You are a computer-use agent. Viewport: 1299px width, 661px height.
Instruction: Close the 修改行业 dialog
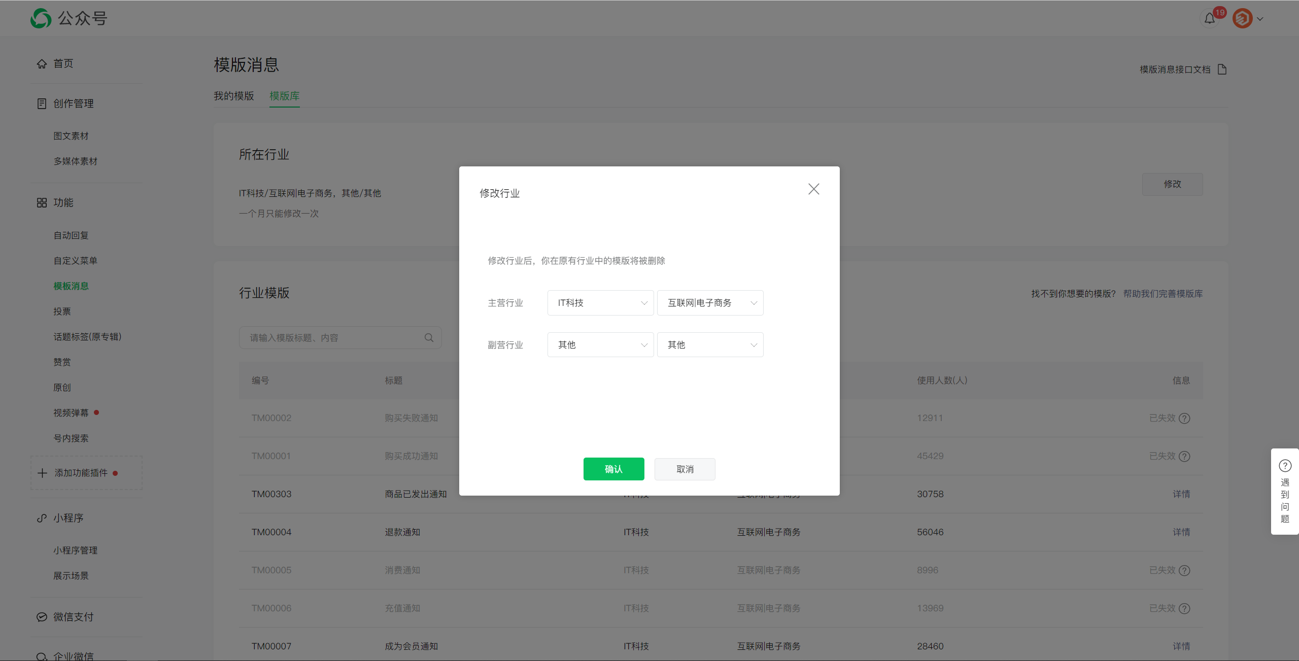click(x=813, y=189)
